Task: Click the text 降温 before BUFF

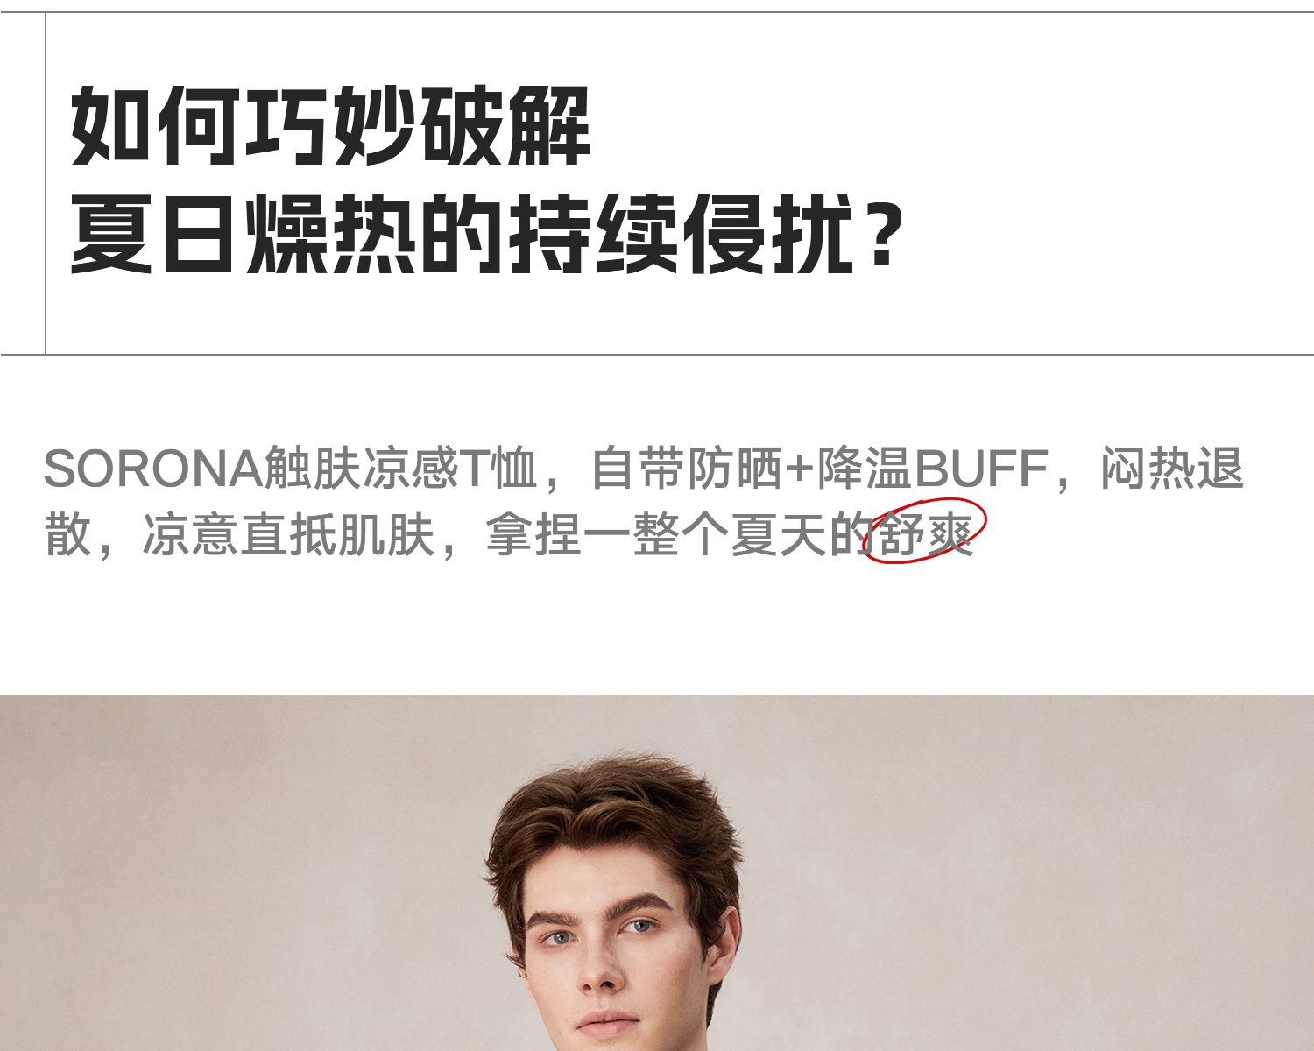Action: (x=865, y=469)
